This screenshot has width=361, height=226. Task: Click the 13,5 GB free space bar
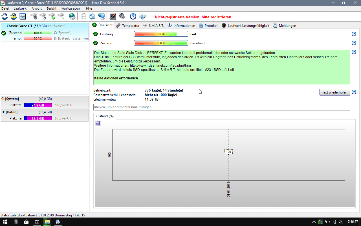tap(38, 118)
